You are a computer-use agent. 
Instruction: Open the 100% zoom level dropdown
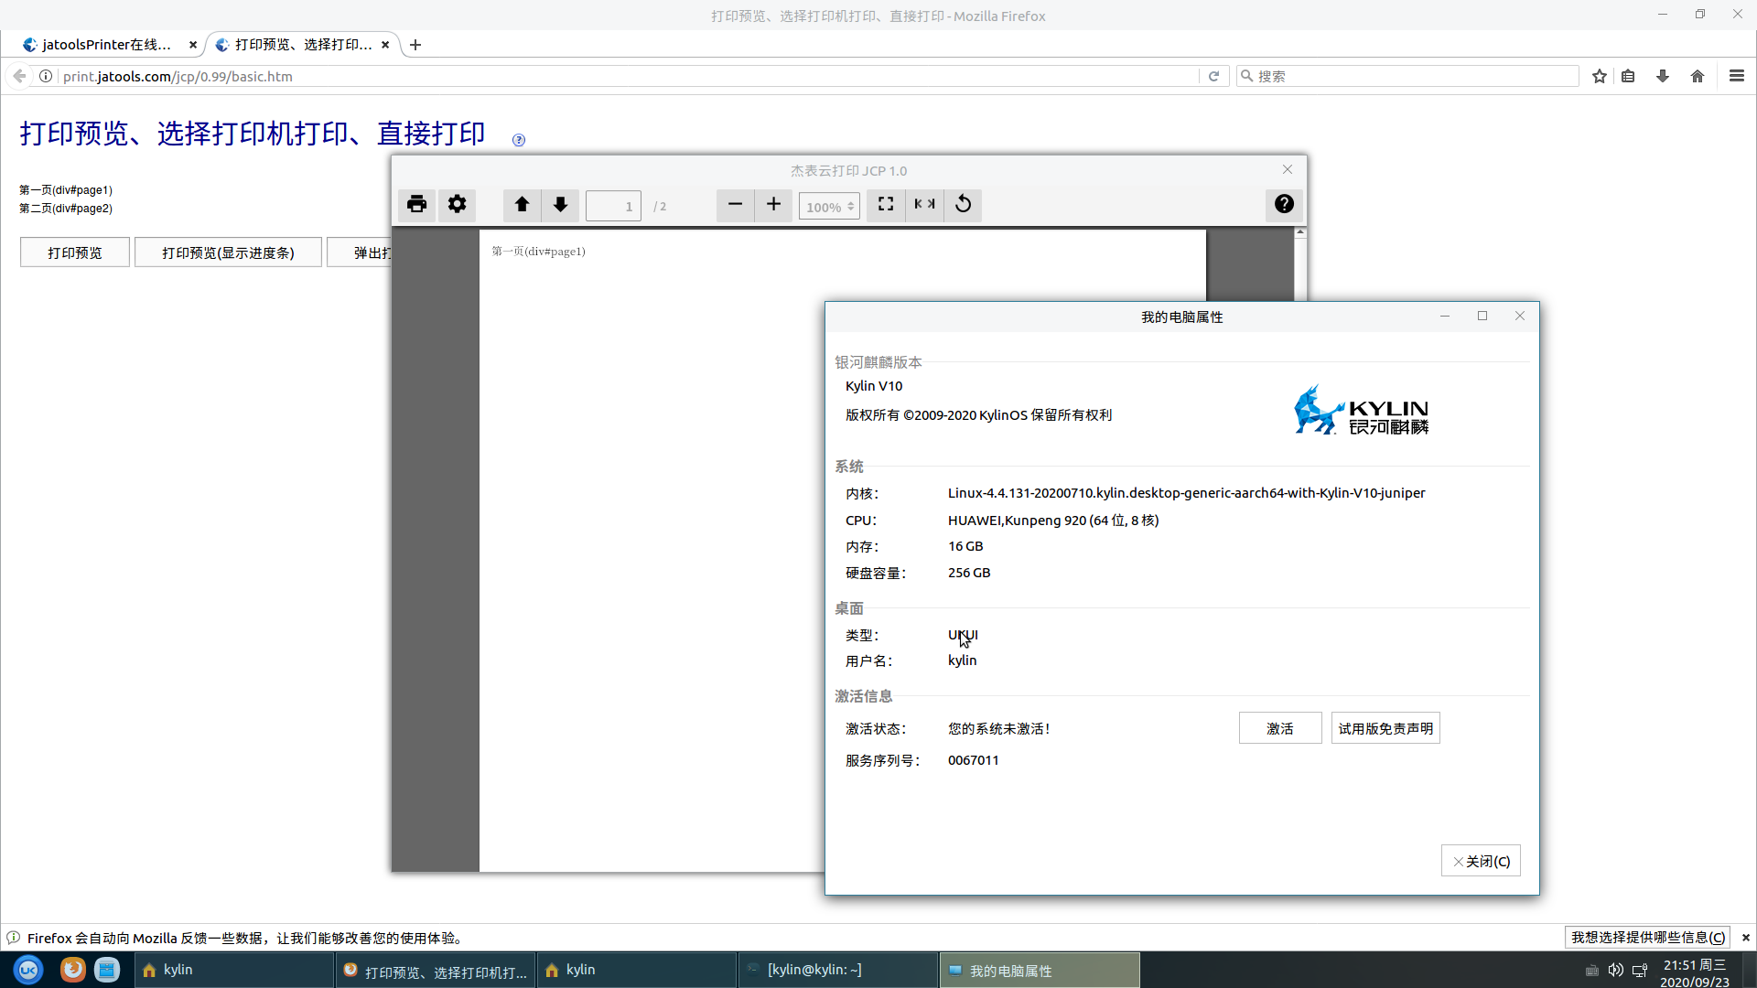coord(829,207)
